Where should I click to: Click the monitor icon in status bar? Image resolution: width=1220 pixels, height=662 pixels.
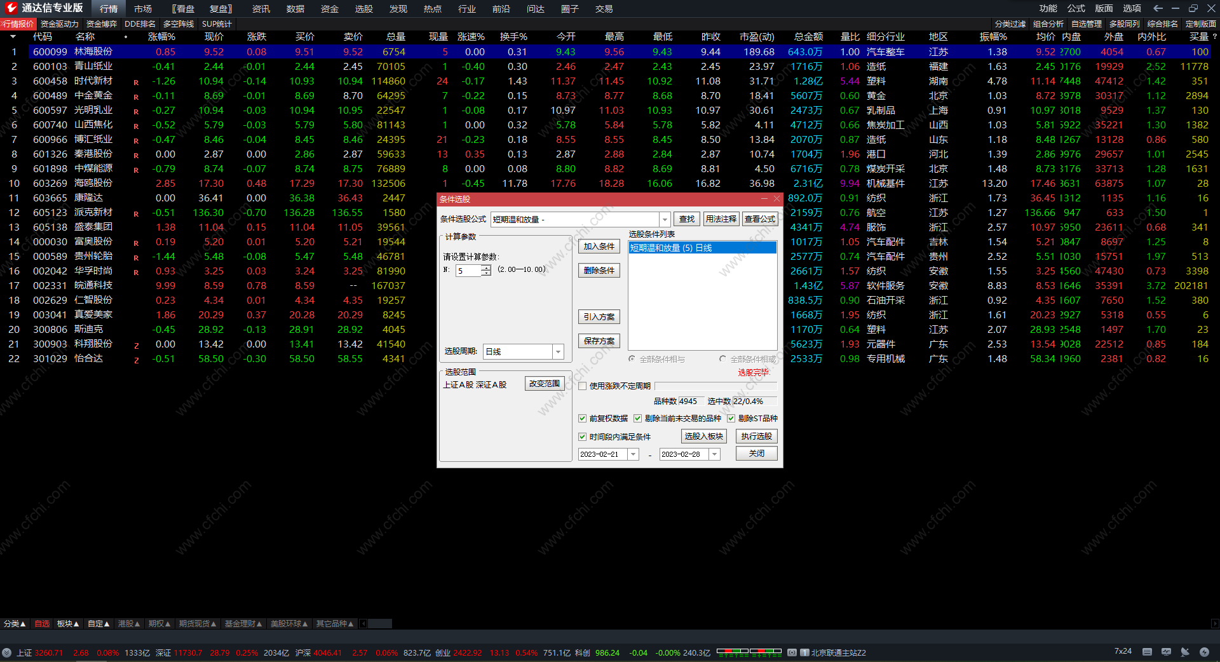pyautogui.click(x=1166, y=652)
